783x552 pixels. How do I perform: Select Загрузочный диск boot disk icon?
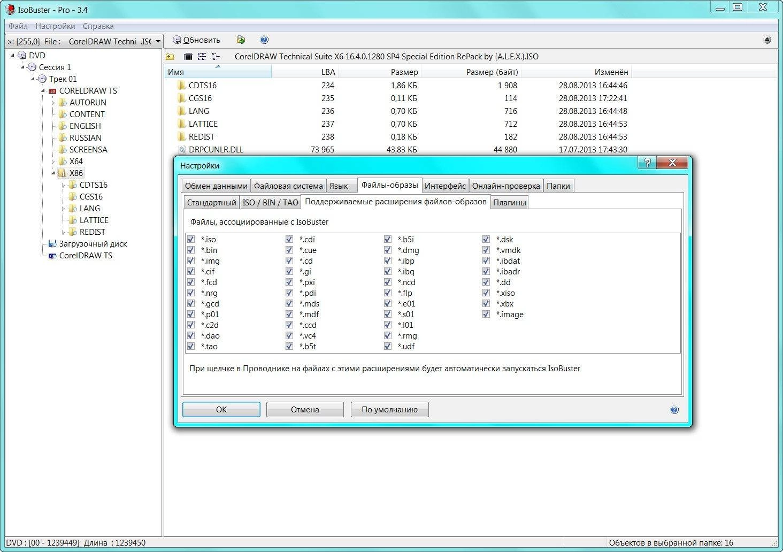[x=52, y=243]
